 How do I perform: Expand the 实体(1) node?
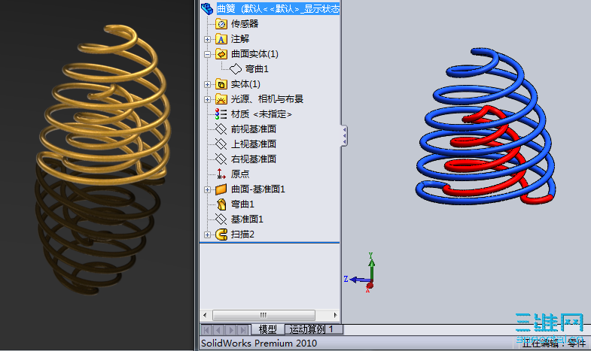pyautogui.click(x=207, y=84)
